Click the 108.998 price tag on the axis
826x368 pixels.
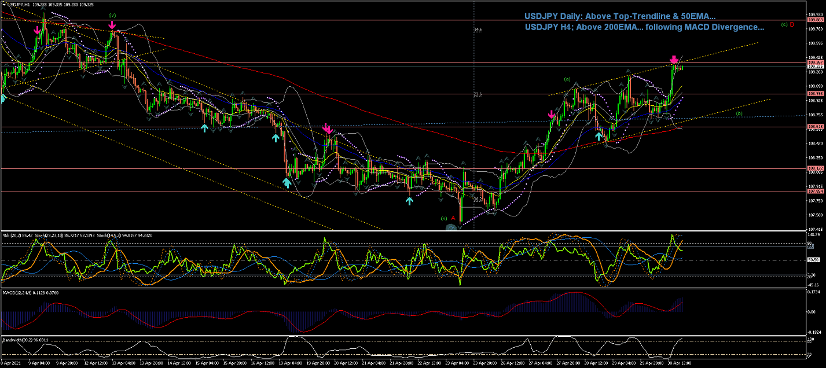pos(816,94)
